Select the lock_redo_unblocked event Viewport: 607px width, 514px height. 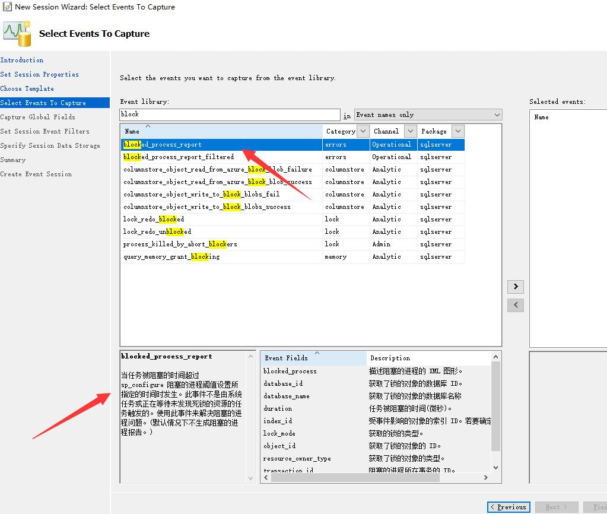[293, 231]
